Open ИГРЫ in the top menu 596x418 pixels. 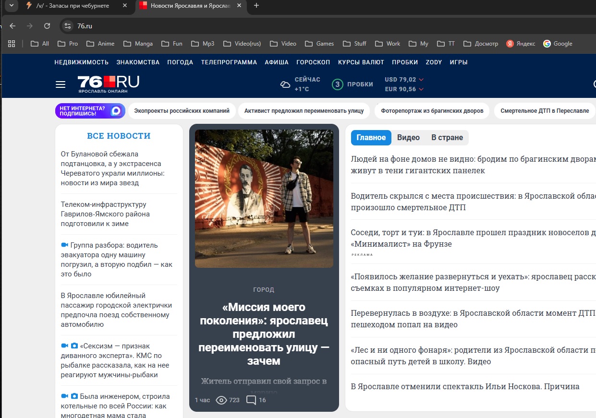(459, 62)
